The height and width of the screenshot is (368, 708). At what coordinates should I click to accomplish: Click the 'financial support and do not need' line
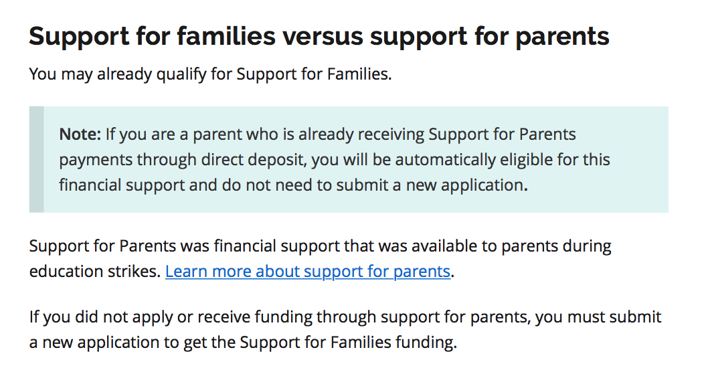click(x=294, y=185)
